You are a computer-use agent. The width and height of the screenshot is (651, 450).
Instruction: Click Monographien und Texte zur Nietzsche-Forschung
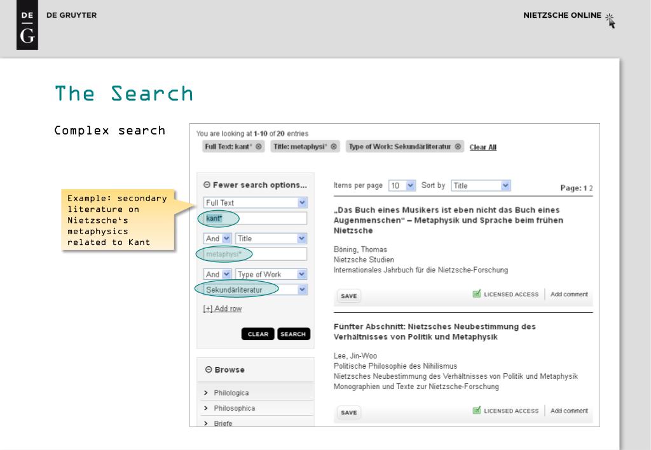416,387
